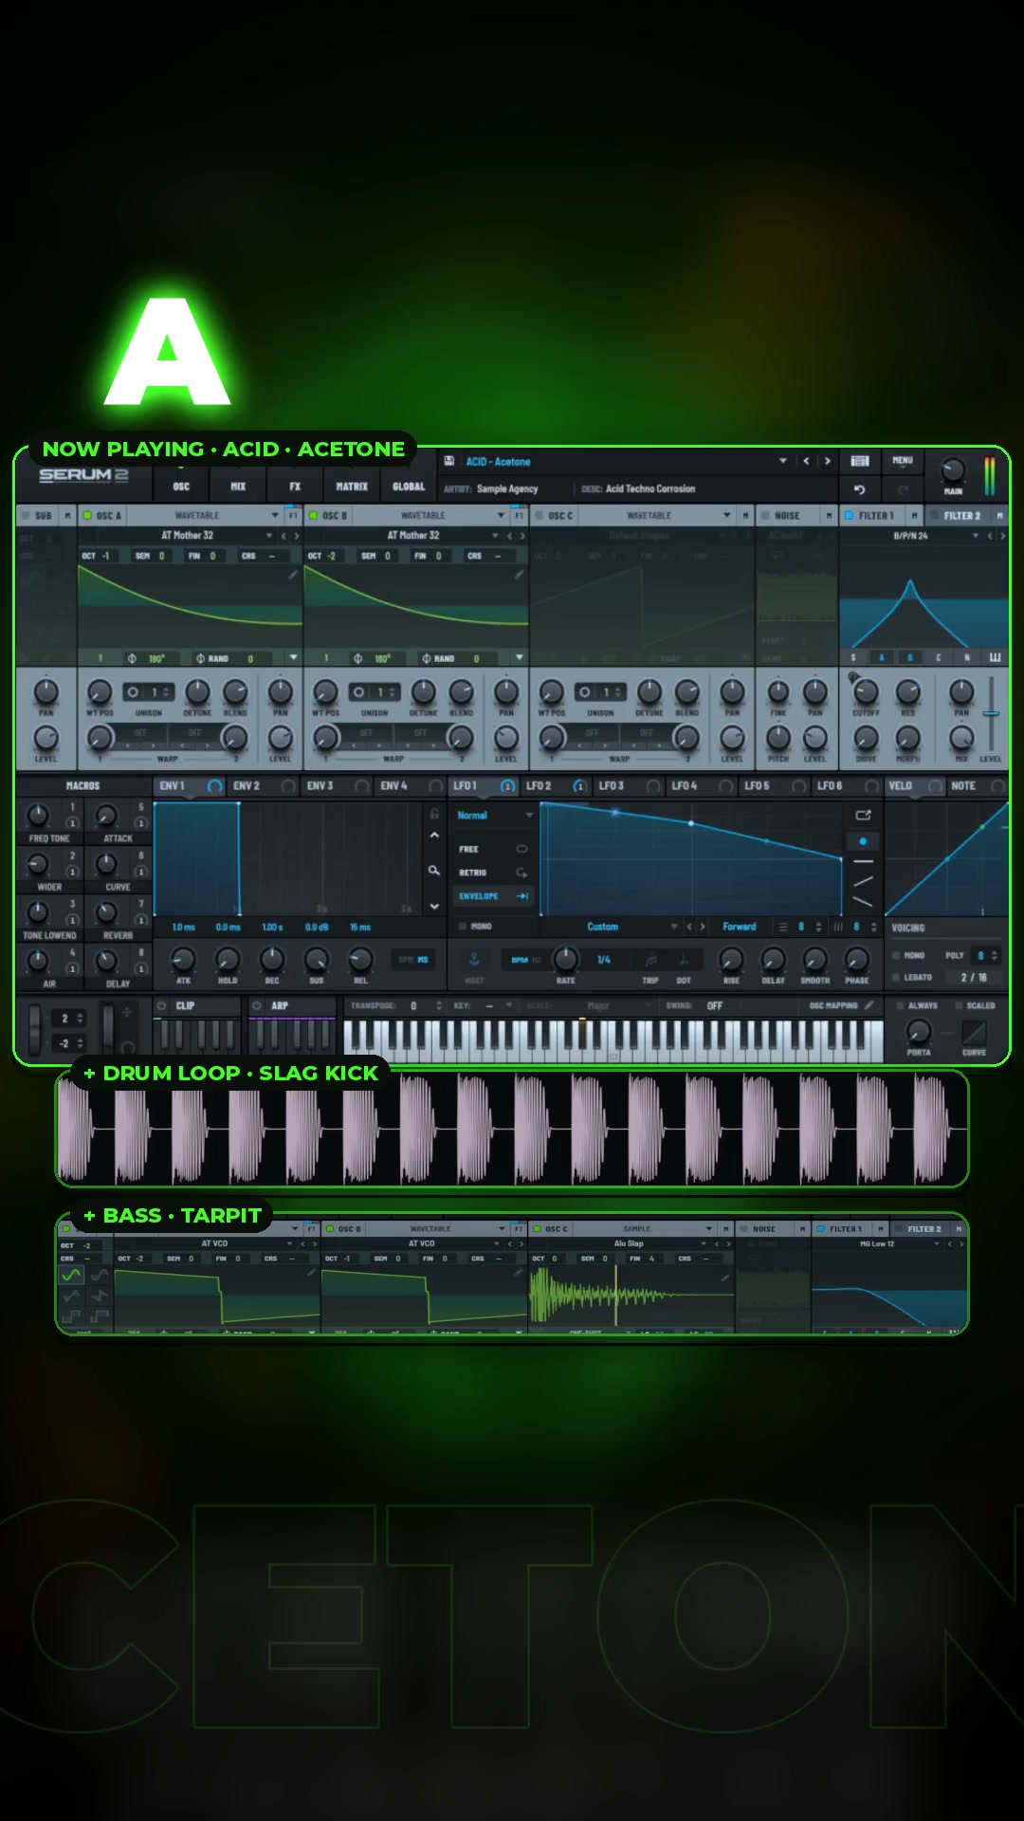This screenshot has height=1821, width=1024.
Task: Click the filter CUTOFF knob
Action: (866, 691)
